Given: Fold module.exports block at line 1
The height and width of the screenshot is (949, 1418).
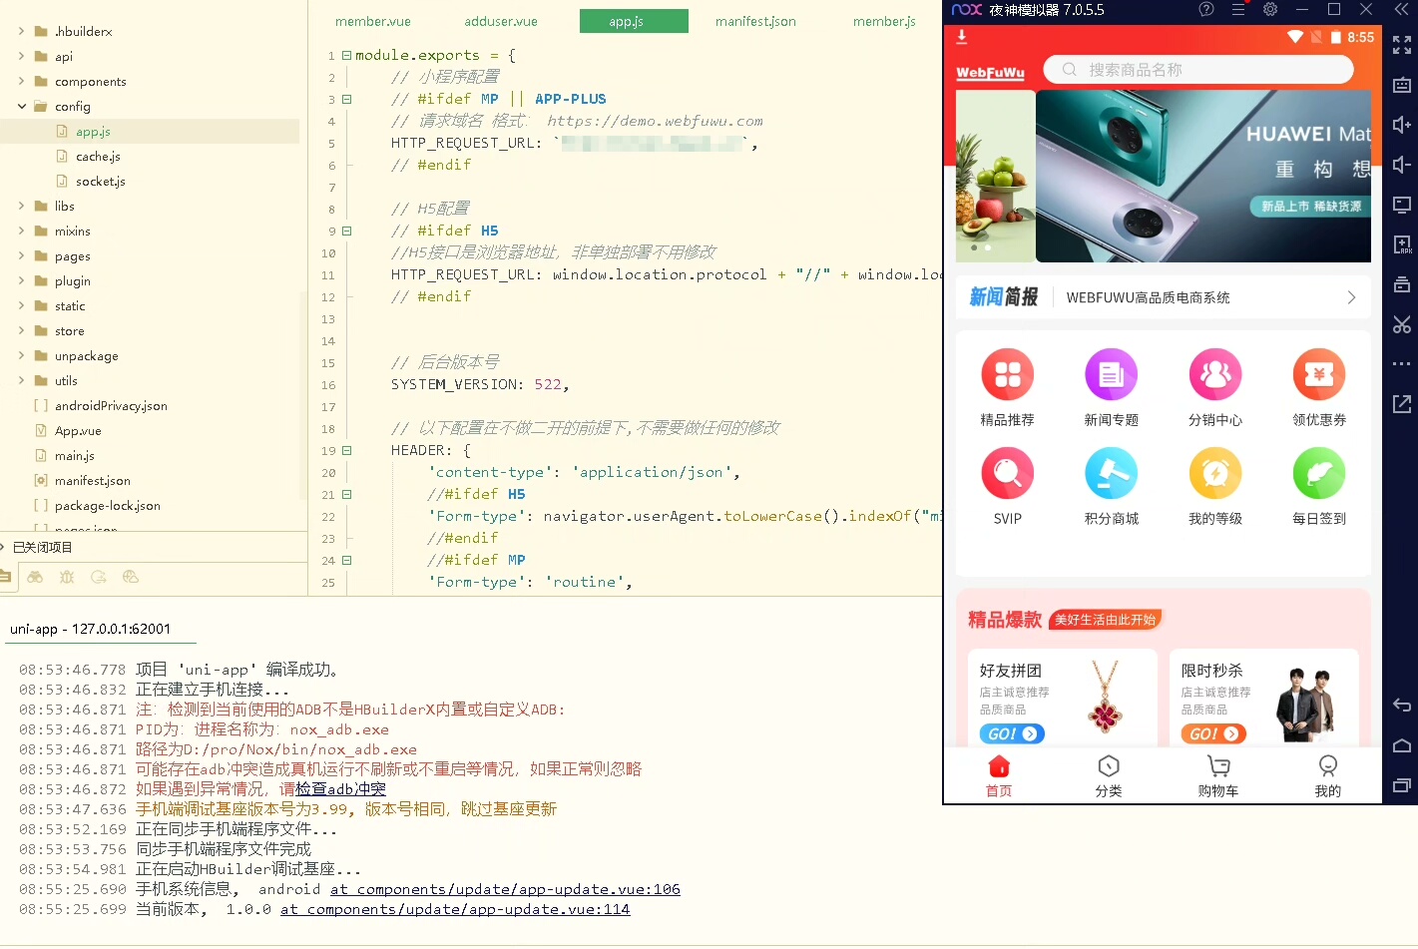Looking at the screenshot, I should tap(347, 55).
